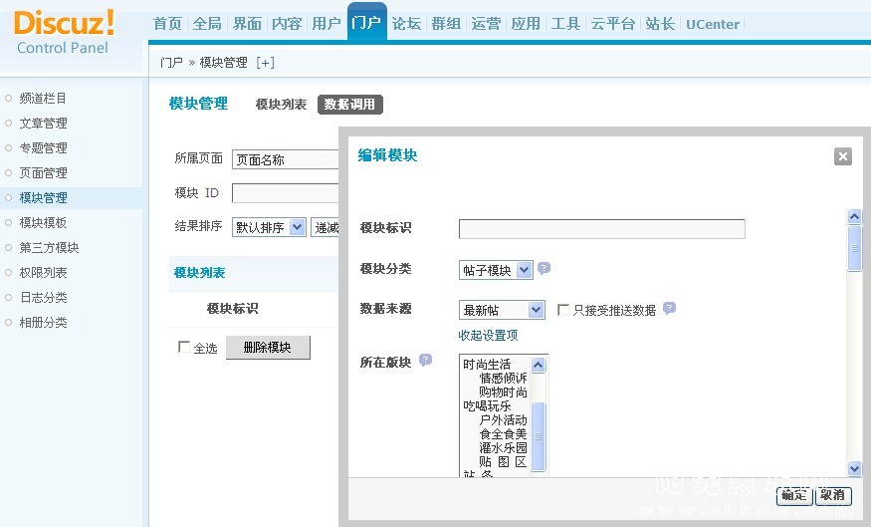Open the 递减 sort order dropdown
Image resolution: width=871 pixels, height=527 pixels.
pos(325,227)
